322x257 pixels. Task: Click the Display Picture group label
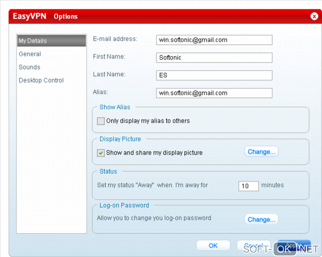(x=120, y=139)
